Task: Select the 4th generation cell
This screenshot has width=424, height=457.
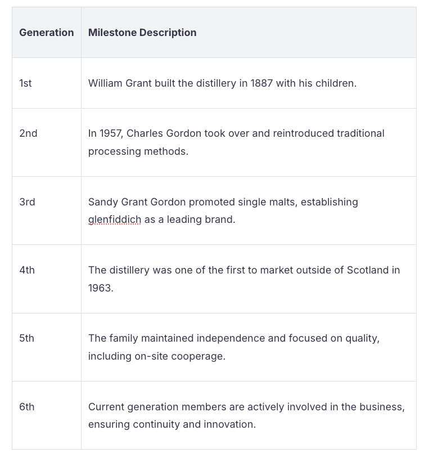Action: (27, 270)
